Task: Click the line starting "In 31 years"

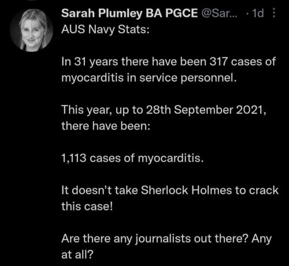Action: [169, 62]
